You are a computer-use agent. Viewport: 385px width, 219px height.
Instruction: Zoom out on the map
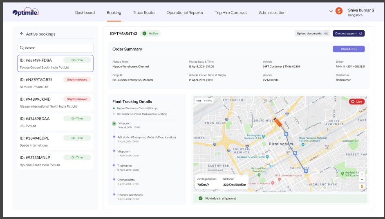click(362, 180)
